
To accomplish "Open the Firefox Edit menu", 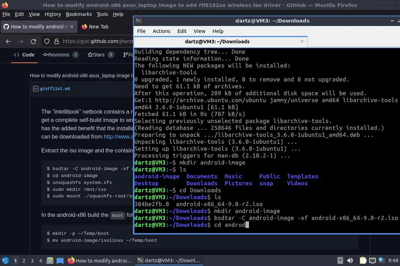I will pos(19,14).
